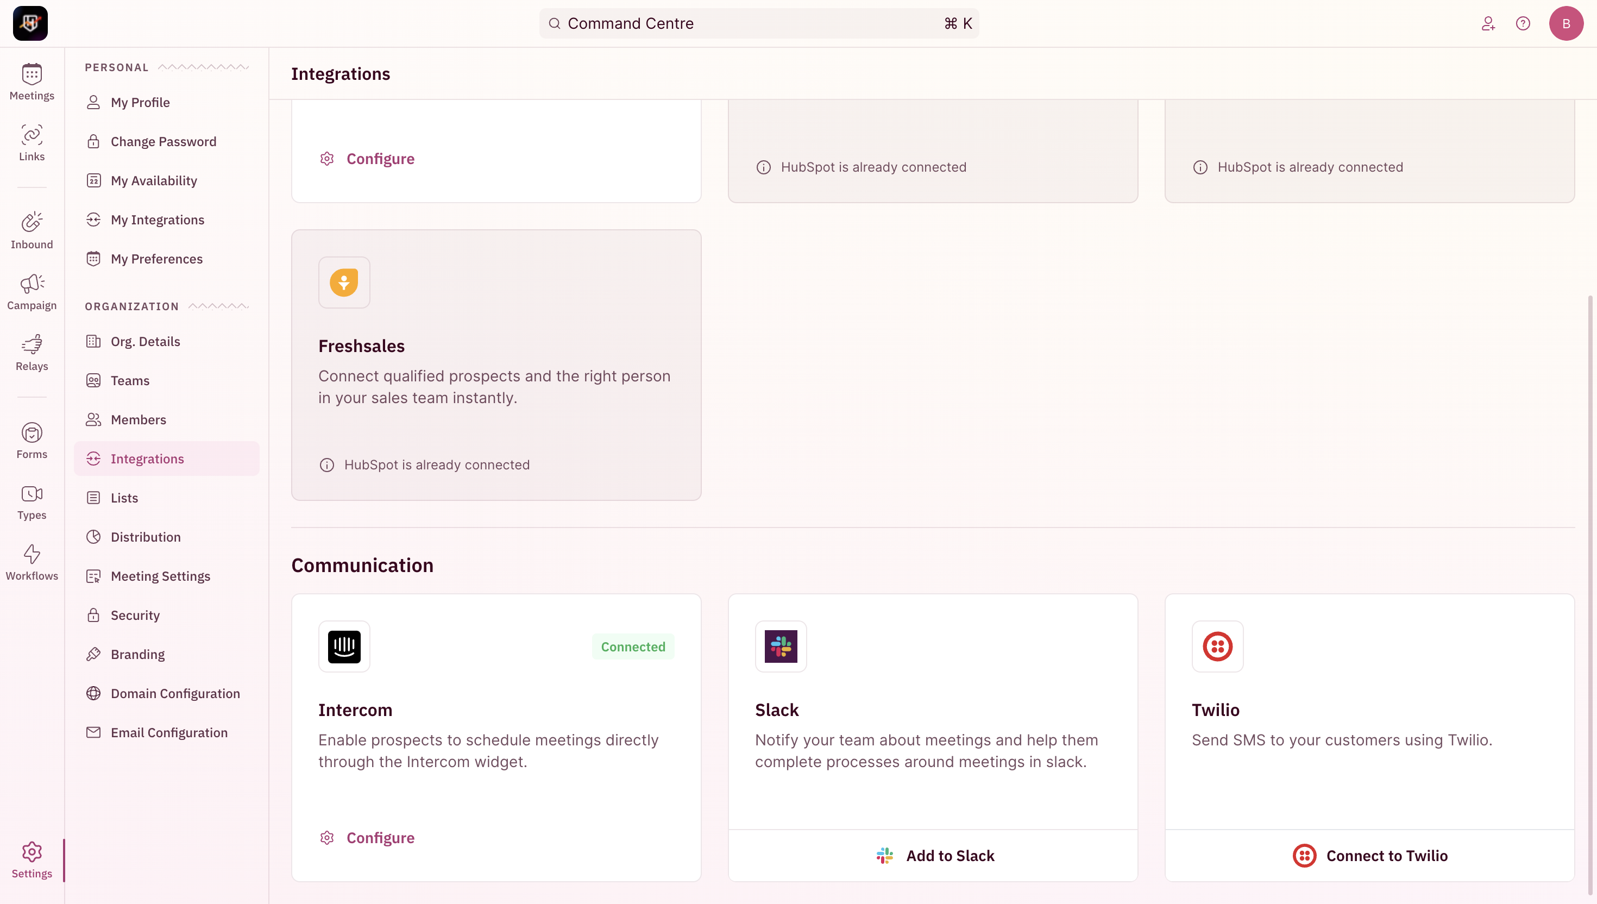
Task: Open Distribution settings
Action: 166,537
